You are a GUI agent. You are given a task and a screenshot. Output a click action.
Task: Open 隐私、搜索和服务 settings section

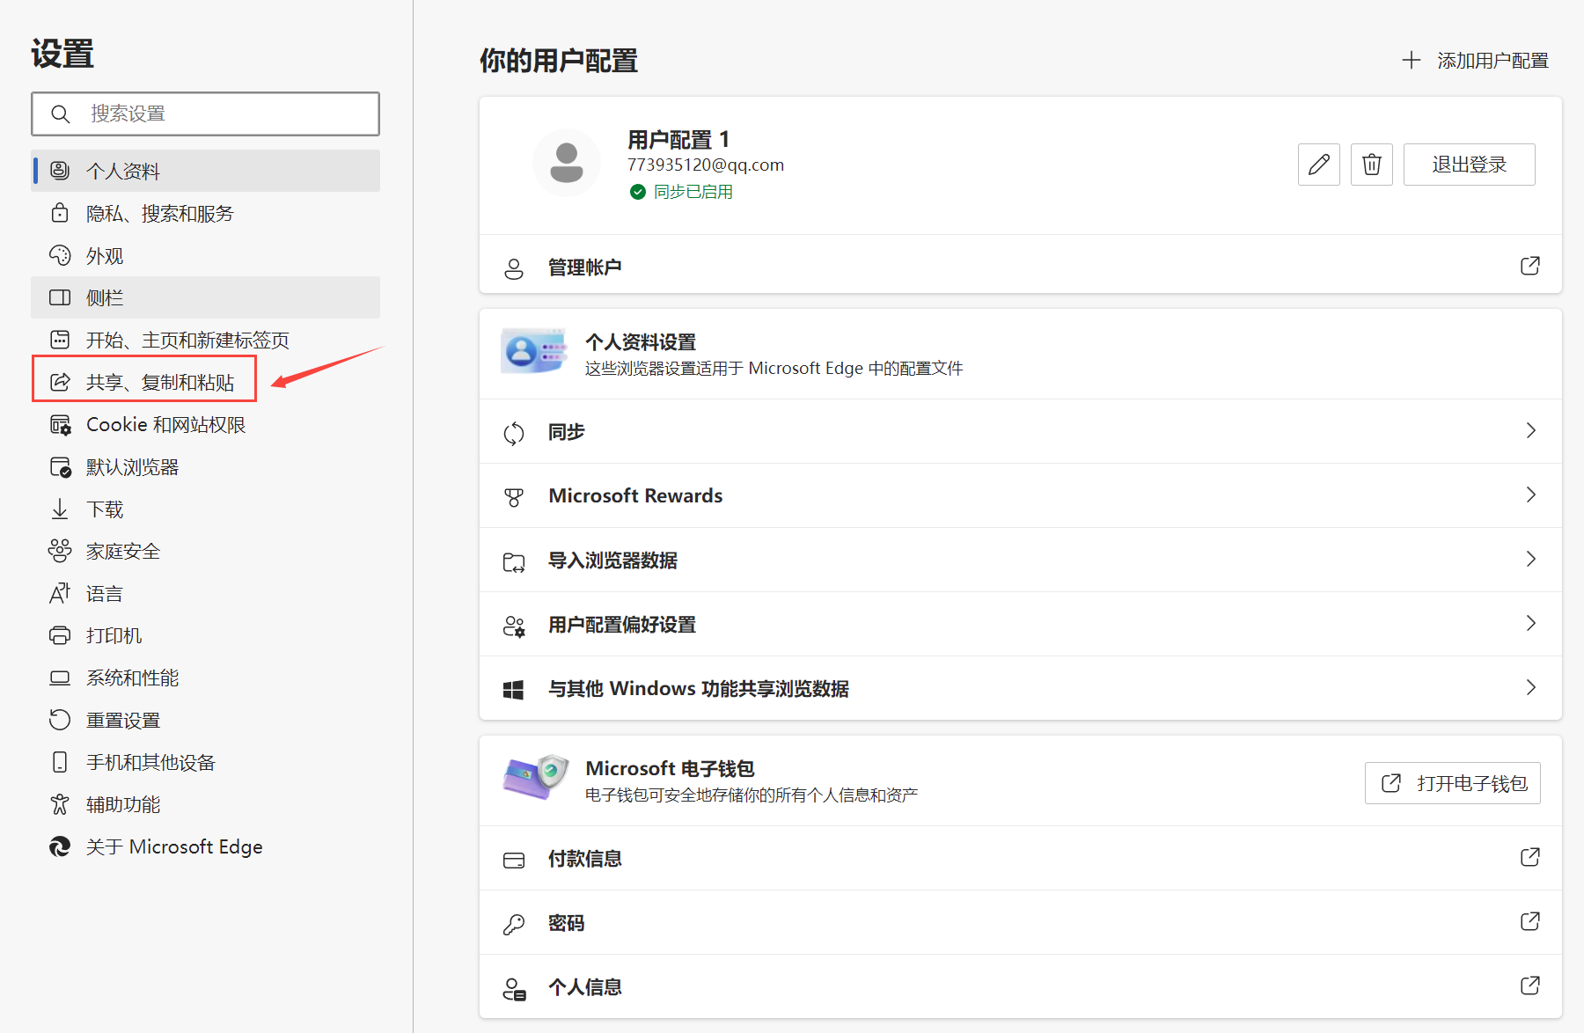[159, 214]
